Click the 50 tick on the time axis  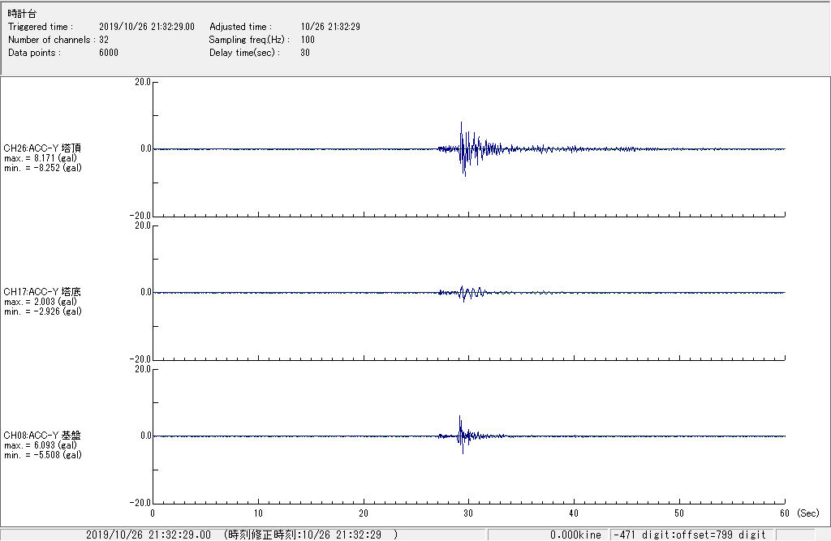tap(679, 513)
